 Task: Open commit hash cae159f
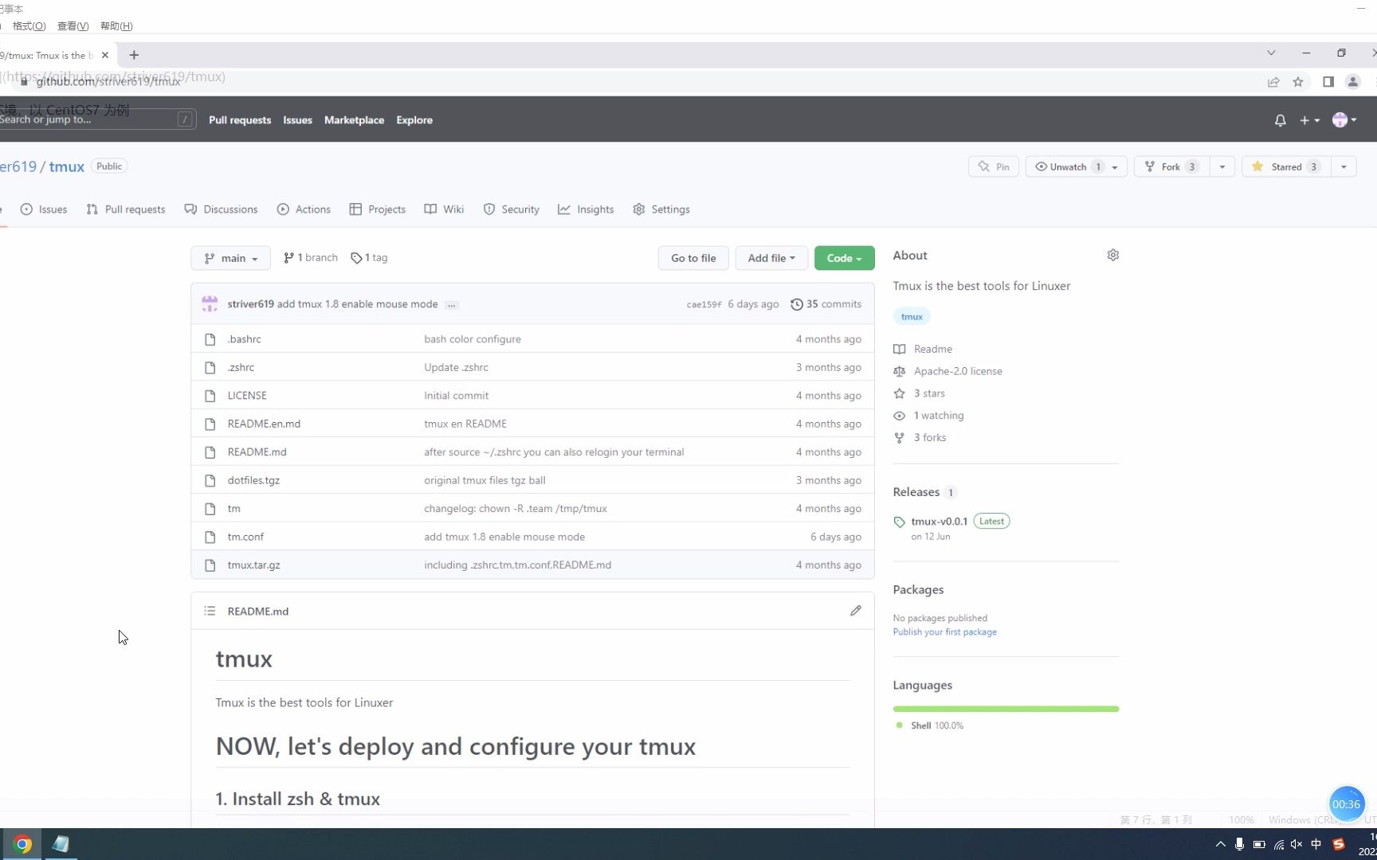coord(704,304)
